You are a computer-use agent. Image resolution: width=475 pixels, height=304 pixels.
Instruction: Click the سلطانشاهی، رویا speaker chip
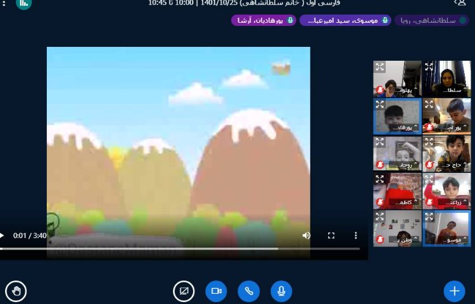[432, 20]
